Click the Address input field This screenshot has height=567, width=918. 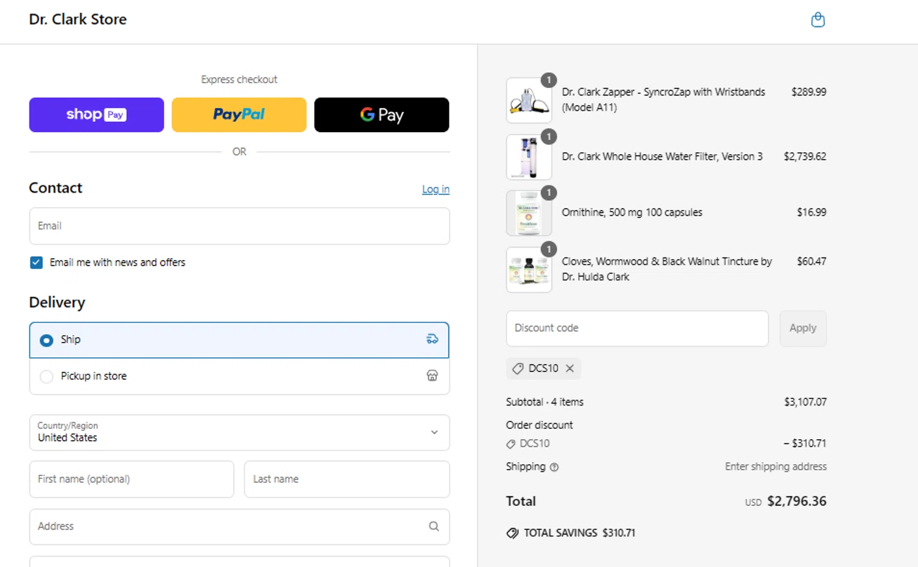239,527
